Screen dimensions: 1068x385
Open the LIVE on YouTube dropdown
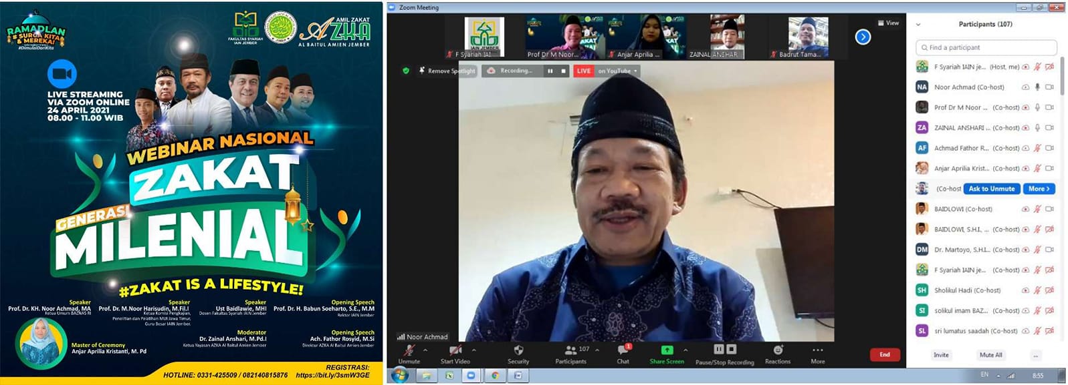[x=635, y=71]
